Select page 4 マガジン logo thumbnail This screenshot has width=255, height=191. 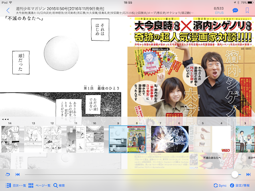[222, 139]
